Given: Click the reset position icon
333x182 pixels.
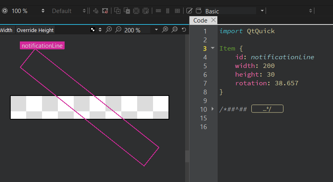Looking at the screenshot, I should [x=96, y=11].
